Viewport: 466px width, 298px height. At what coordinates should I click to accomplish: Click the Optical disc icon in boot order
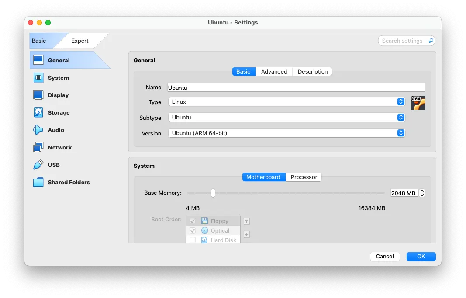coord(204,230)
